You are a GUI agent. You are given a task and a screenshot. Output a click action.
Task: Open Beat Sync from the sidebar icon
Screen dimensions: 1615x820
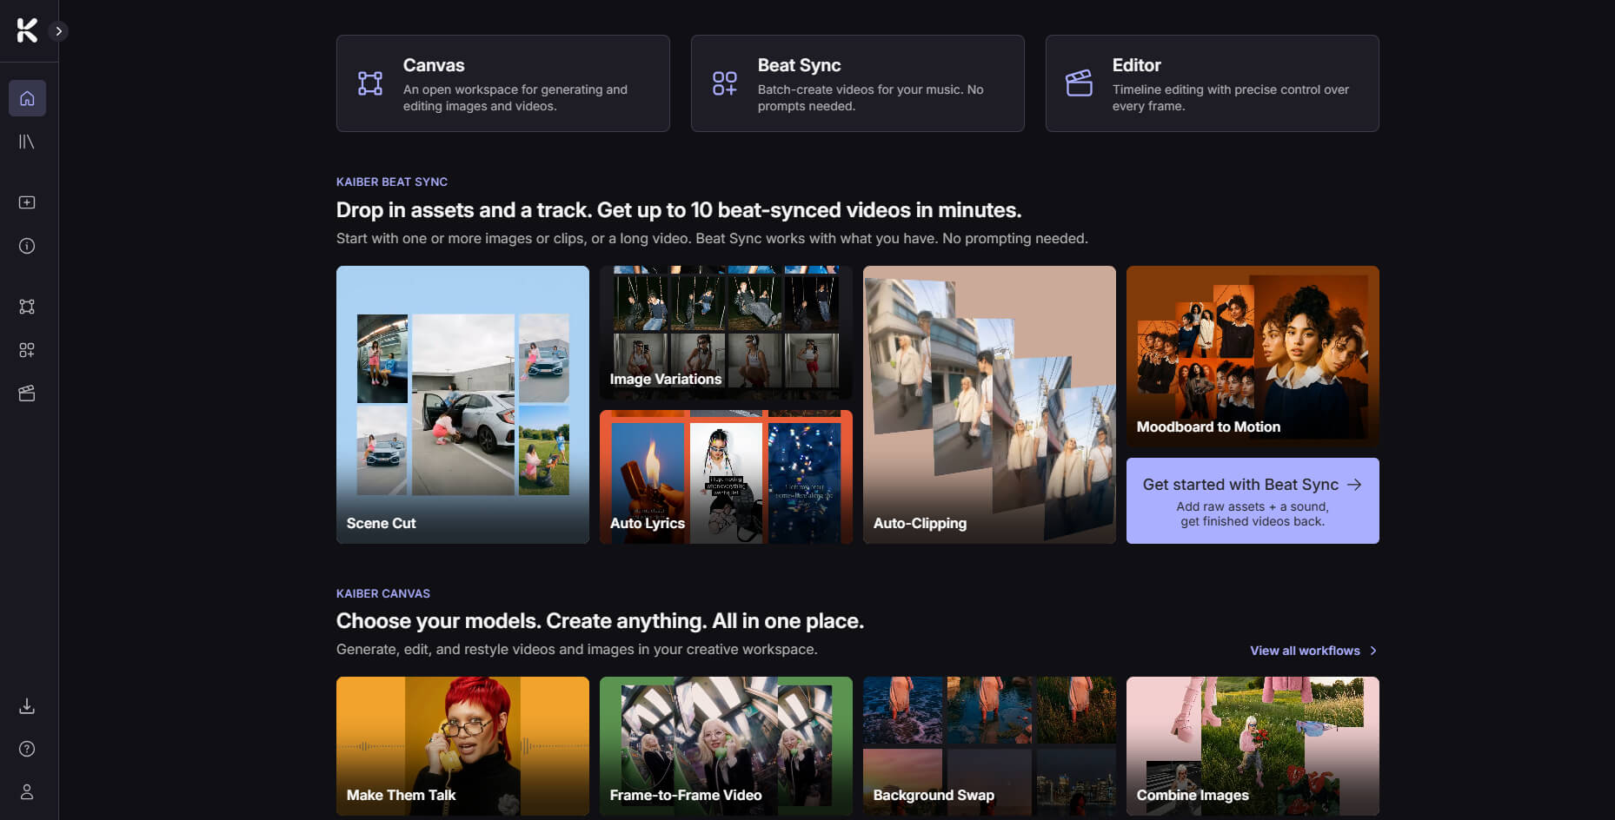point(27,350)
